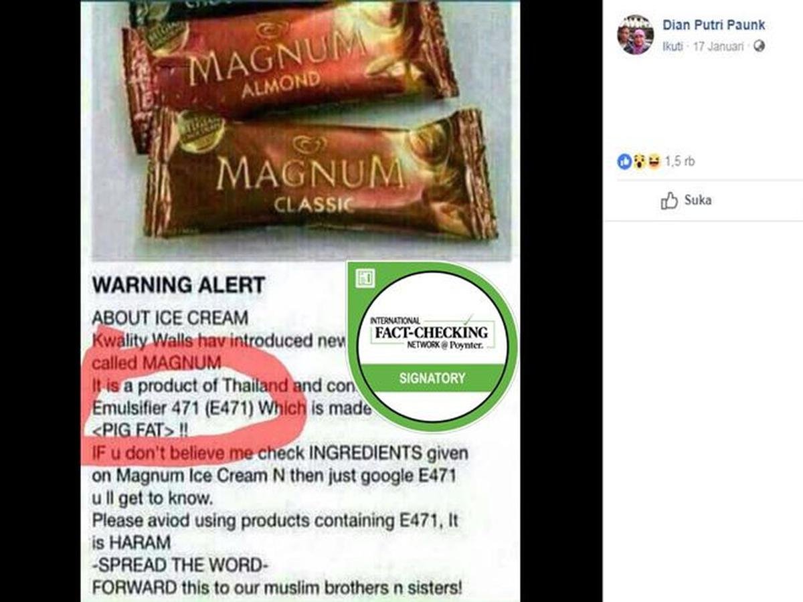Open the 17 Januari timestamp link
The height and width of the screenshot is (602, 803).
pos(719,47)
